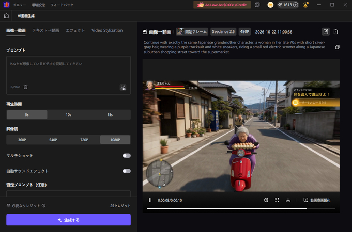Focus the プロンプト text field
This screenshot has height=232, width=352.
pyautogui.click(x=68, y=75)
